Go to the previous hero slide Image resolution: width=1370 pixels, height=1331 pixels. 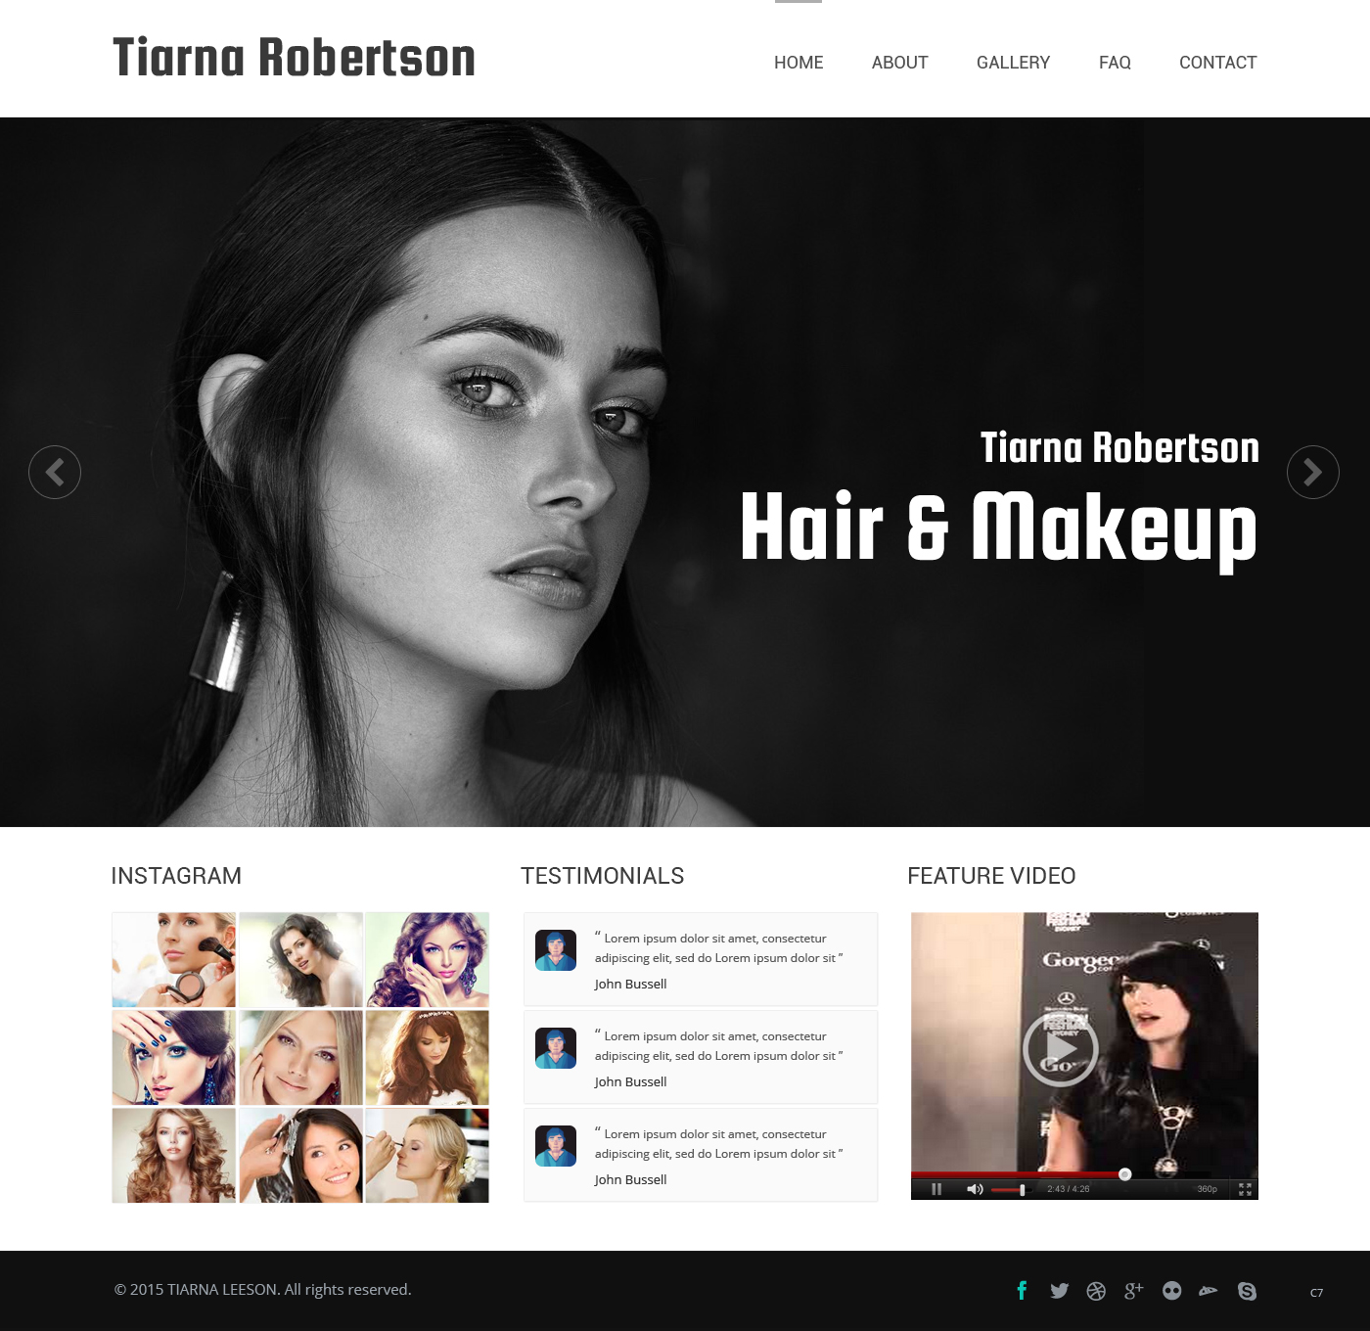tap(55, 473)
